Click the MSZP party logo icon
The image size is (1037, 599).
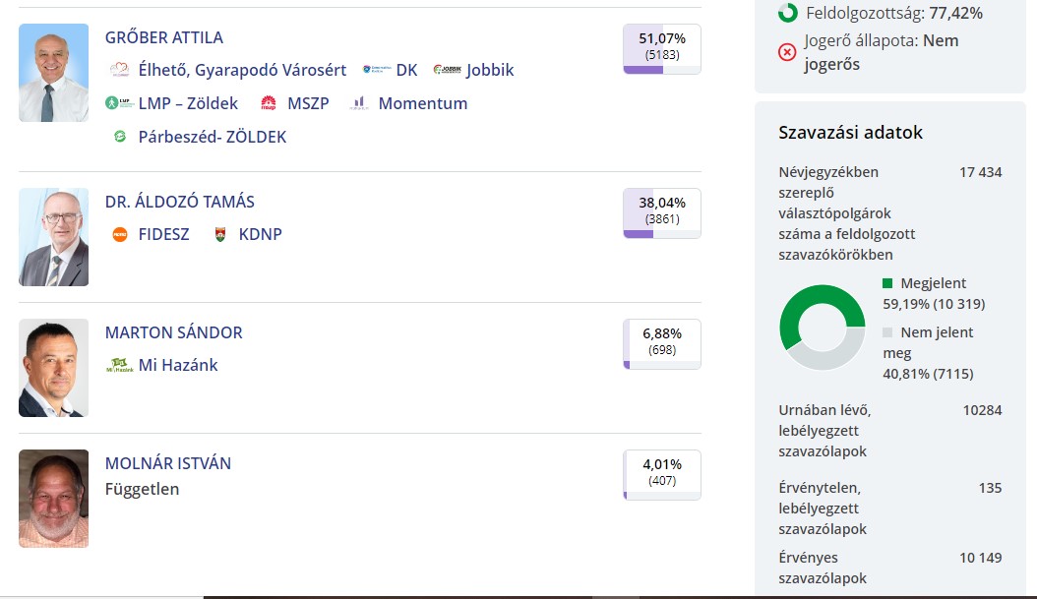point(268,103)
